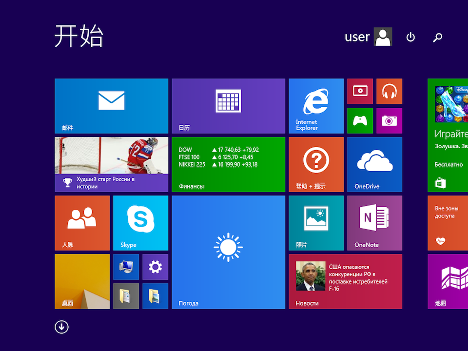
Task: Open the user account menu
Action: tap(369, 37)
